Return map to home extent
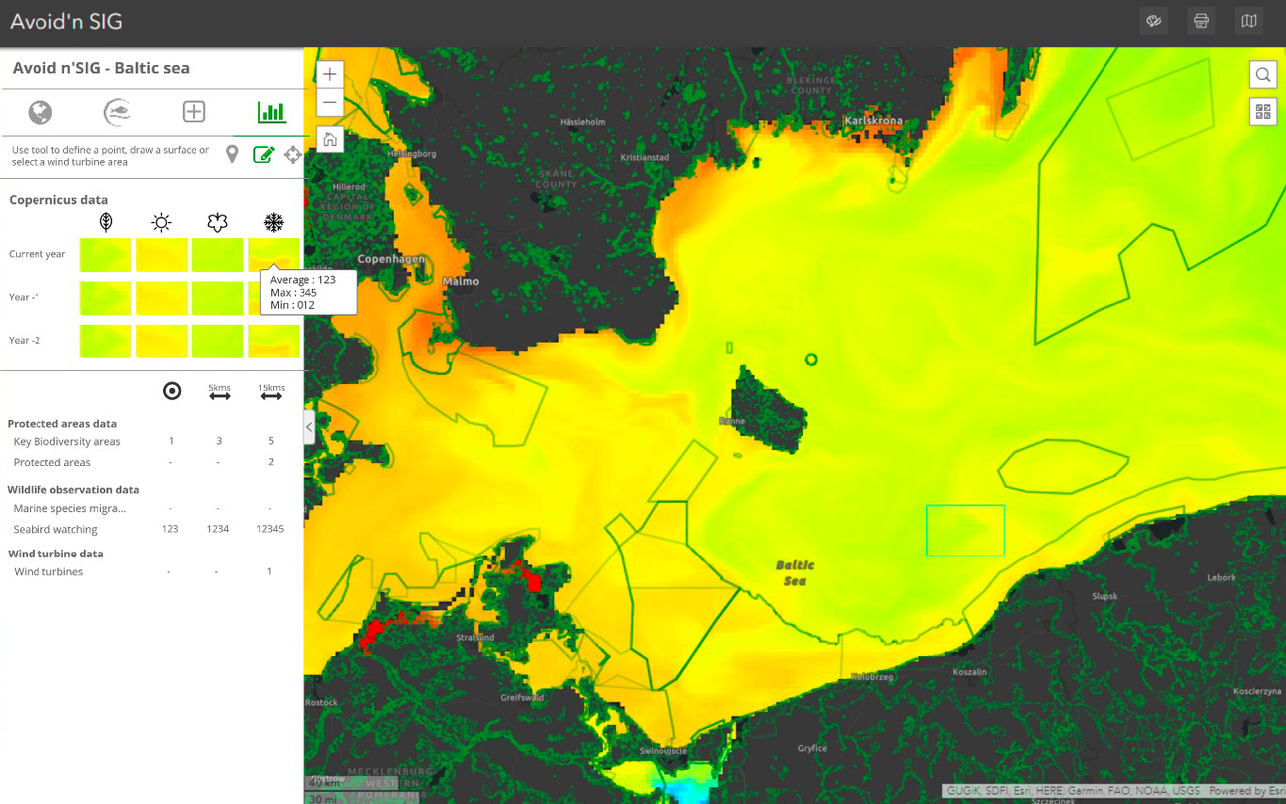1286x804 pixels. click(x=330, y=139)
